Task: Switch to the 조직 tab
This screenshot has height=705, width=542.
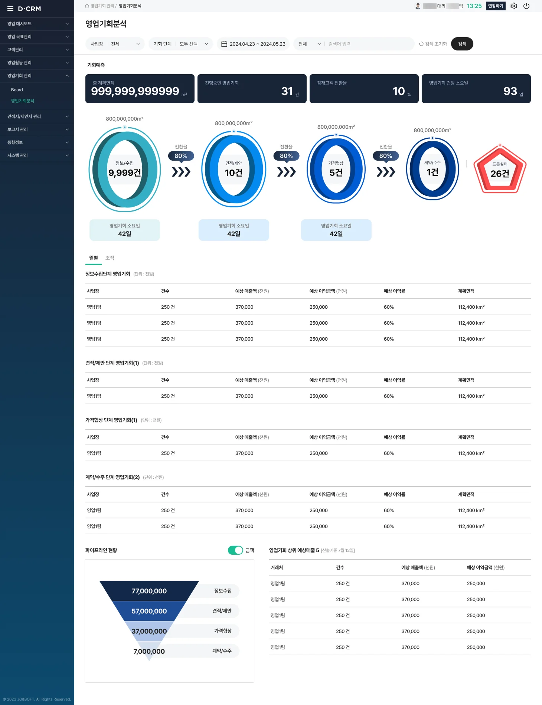Action: click(x=110, y=258)
